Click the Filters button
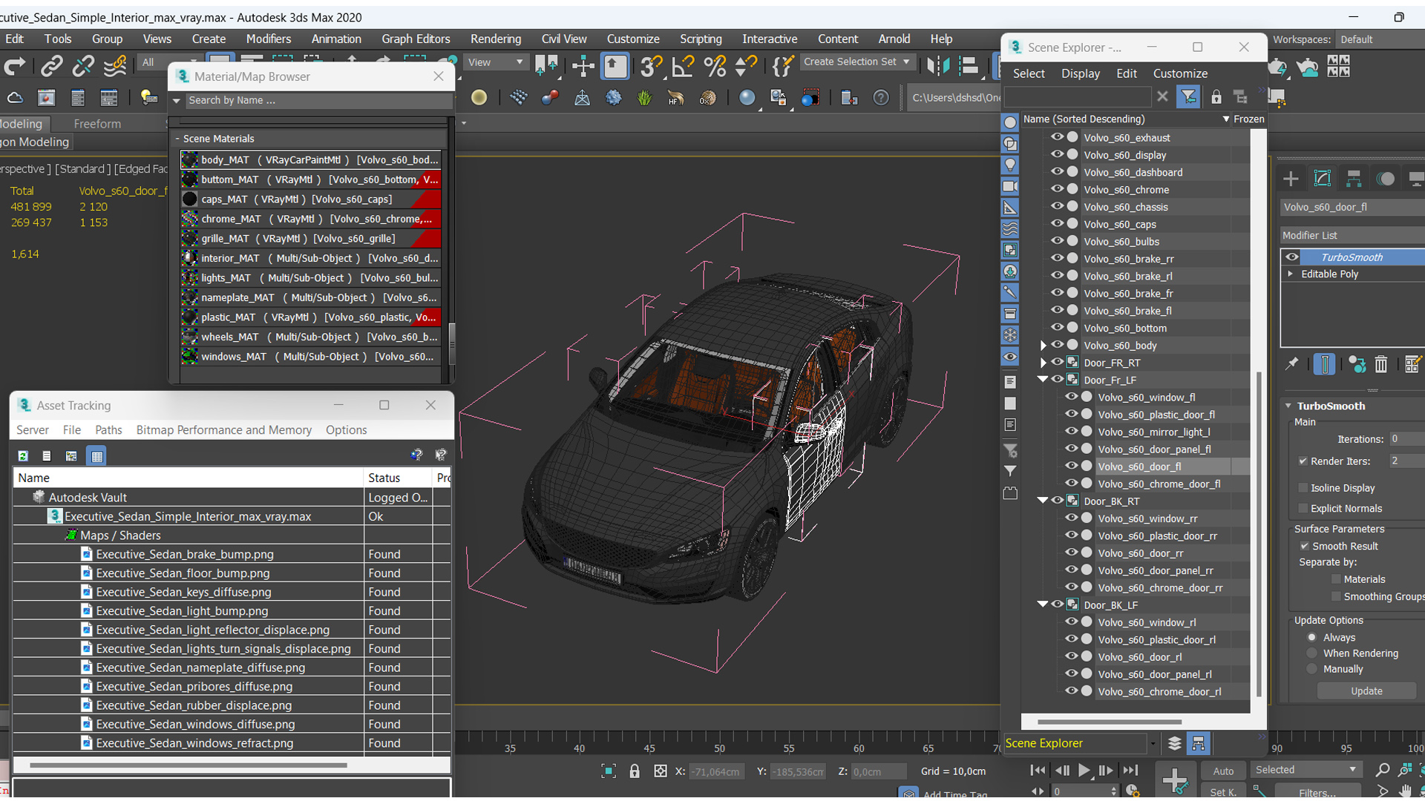Image resolution: width=1425 pixels, height=801 pixels. tap(1317, 792)
